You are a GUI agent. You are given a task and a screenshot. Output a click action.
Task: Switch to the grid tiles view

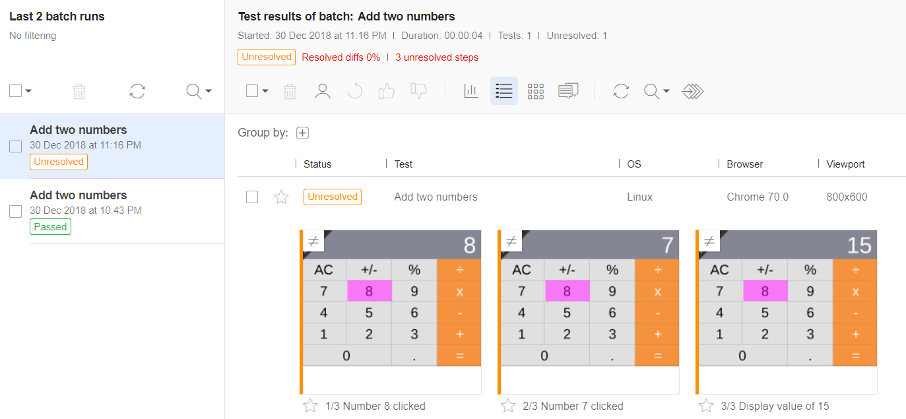pyautogui.click(x=536, y=91)
